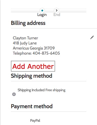This screenshot has height=125, width=97.
Task: Click the Login step circle indicator
Action: click(42, 10)
